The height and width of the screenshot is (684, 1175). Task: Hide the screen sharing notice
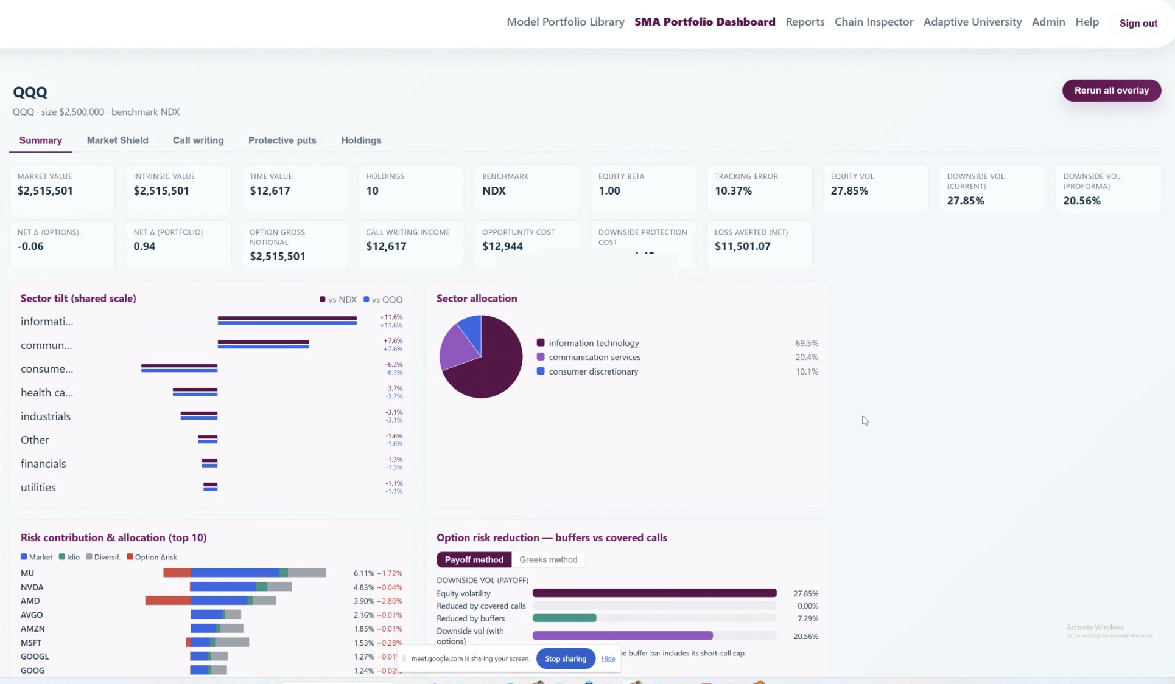[x=608, y=658]
